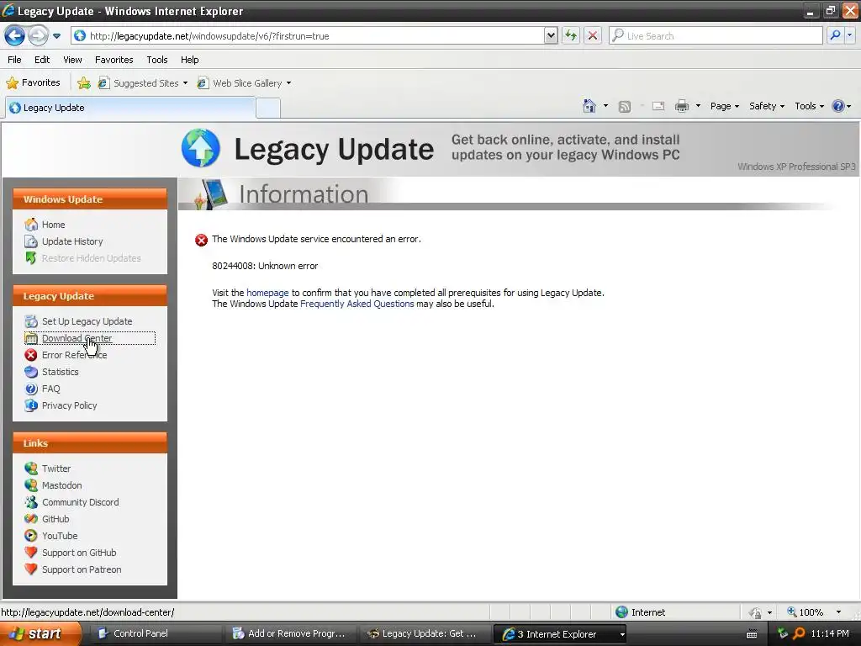The width and height of the screenshot is (861, 646).
Task: Click the 100% zoom level button
Action: pyautogui.click(x=805, y=612)
